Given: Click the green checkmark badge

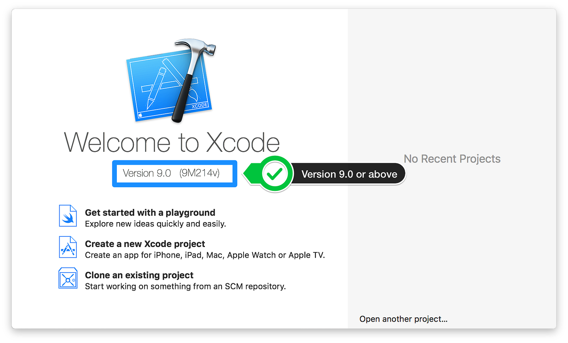Looking at the screenshot, I should click(x=275, y=174).
